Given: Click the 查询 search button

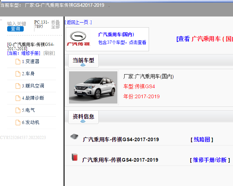Looking at the screenshot, I should pos(15,29).
